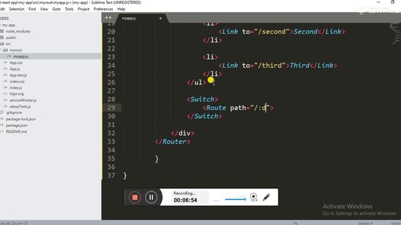Click line number 35 in gutter

pyautogui.click(x=111, y=158)
